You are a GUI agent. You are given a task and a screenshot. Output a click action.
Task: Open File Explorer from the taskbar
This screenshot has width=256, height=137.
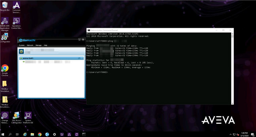tap(32, 134)
